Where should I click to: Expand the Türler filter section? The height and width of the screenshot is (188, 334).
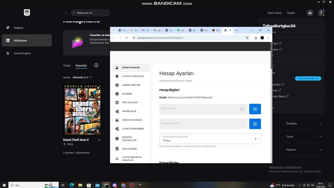(x=304, y=137)
